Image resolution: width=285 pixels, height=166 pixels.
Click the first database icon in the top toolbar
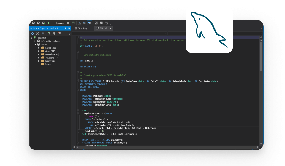34,23
